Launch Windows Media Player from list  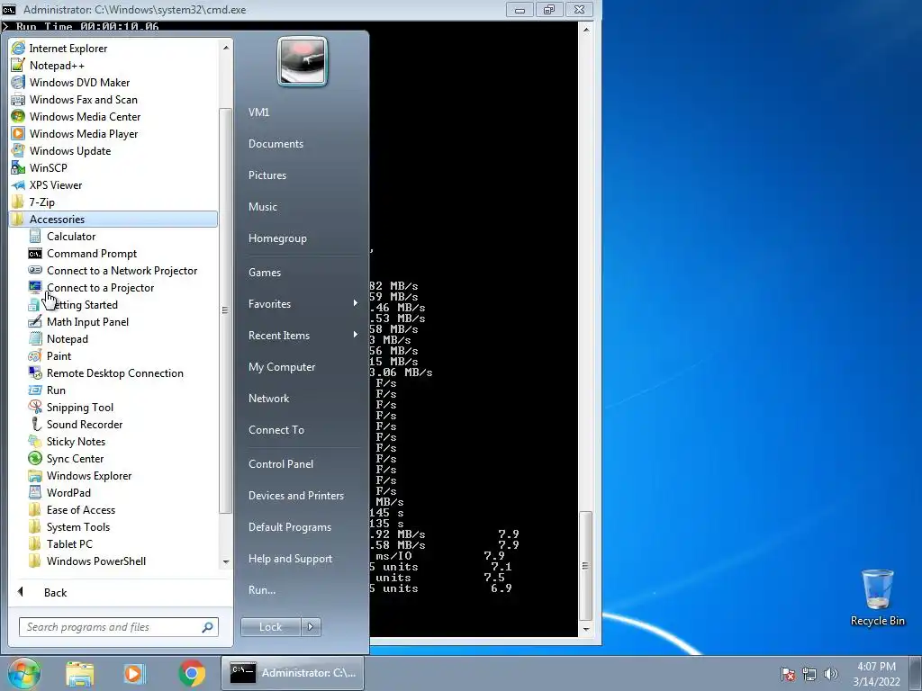coord(84,133)
